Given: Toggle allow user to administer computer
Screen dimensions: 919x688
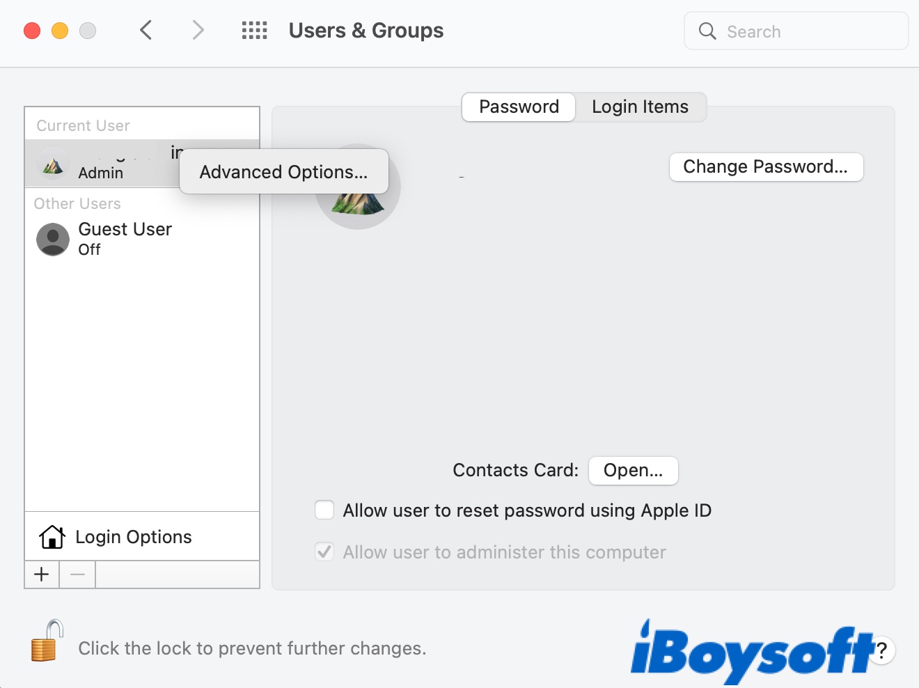Looking at the screenshot, I should click(324, 552).
